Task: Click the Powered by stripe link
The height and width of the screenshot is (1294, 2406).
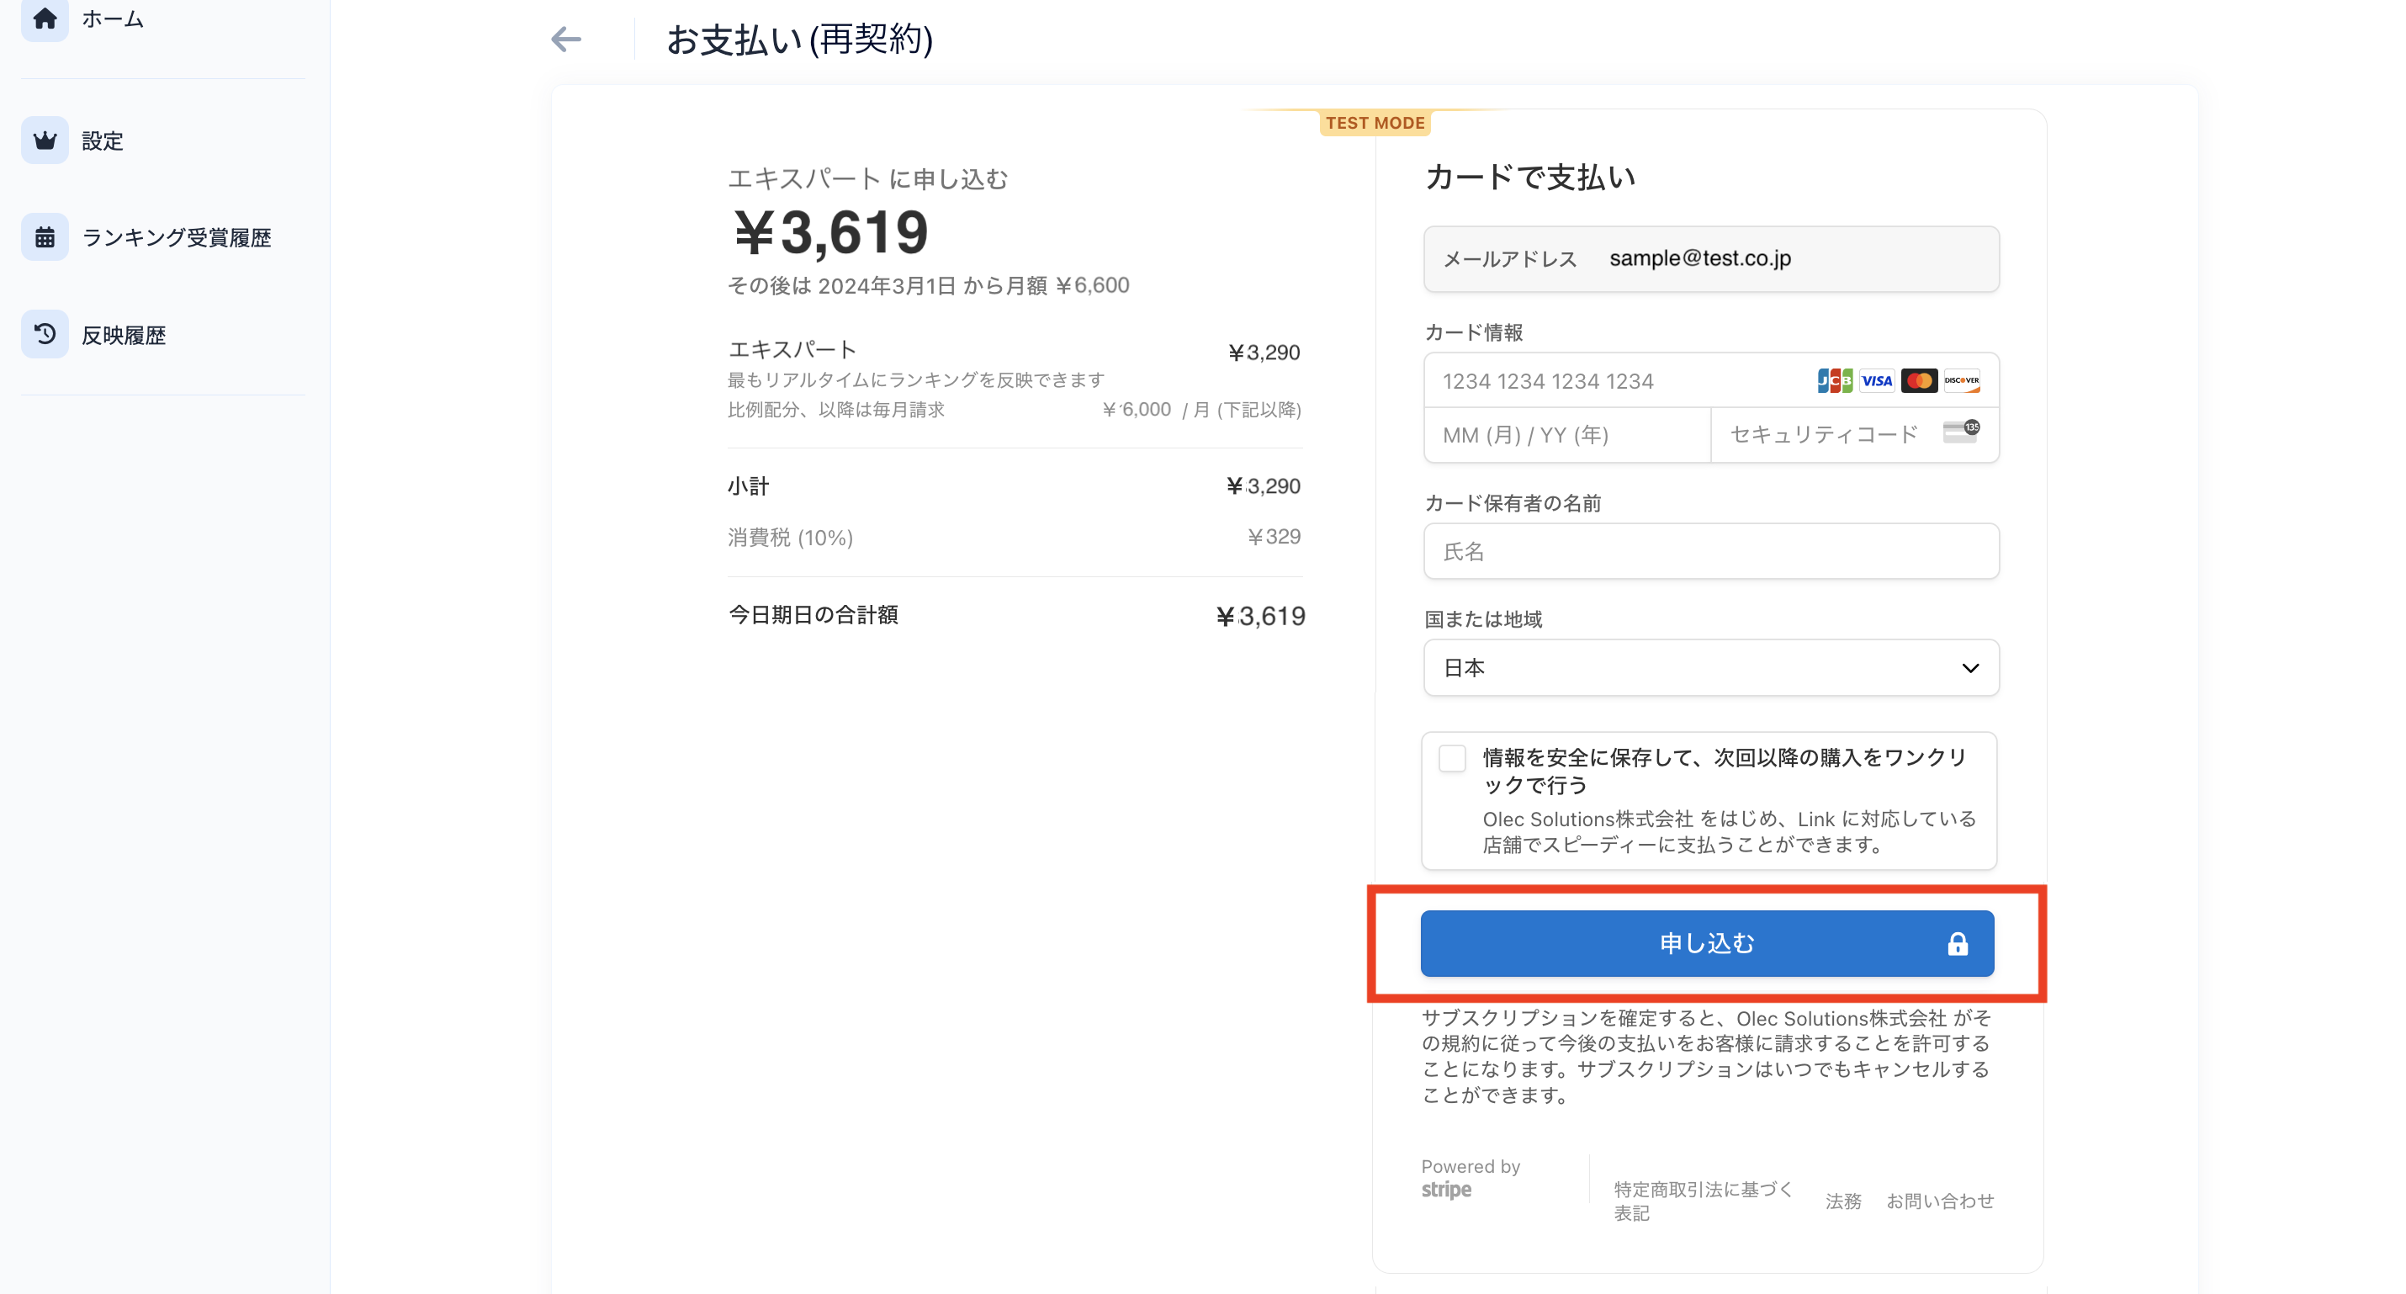Action: (x=1471, y=1179)
